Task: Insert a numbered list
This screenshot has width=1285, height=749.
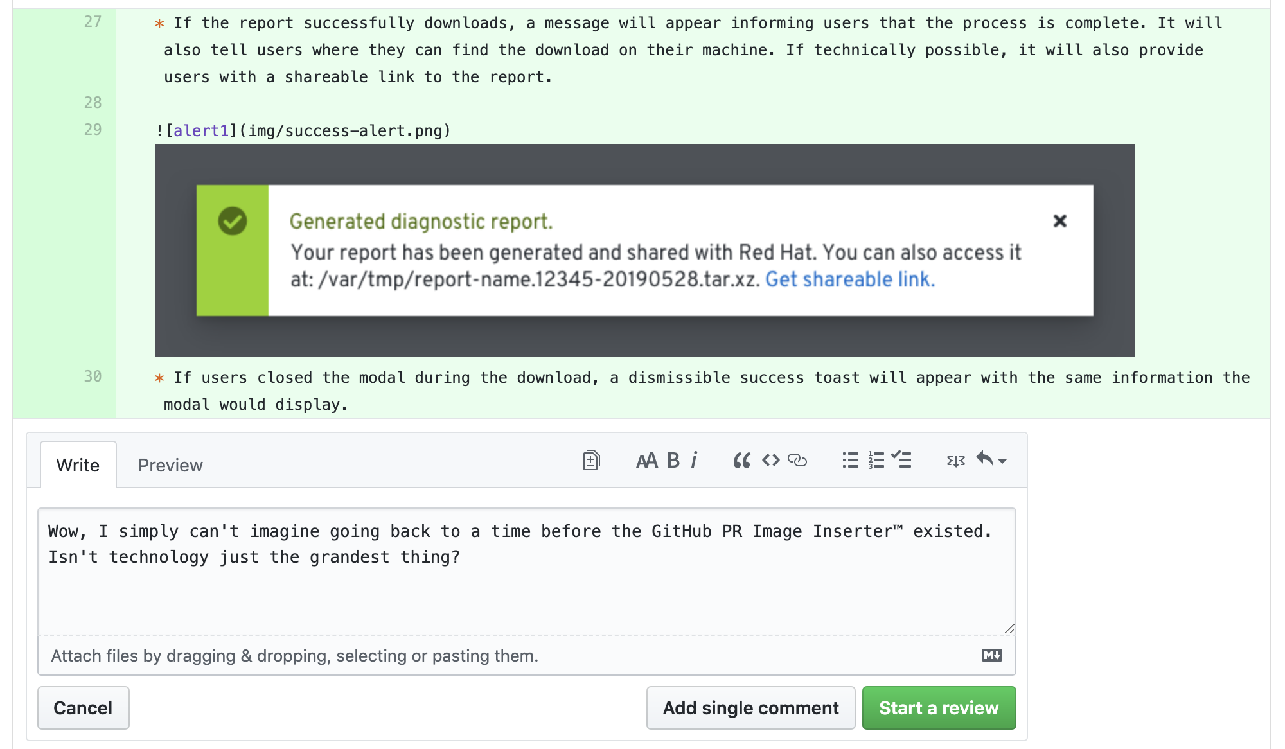Action: [x=876, y=461]
